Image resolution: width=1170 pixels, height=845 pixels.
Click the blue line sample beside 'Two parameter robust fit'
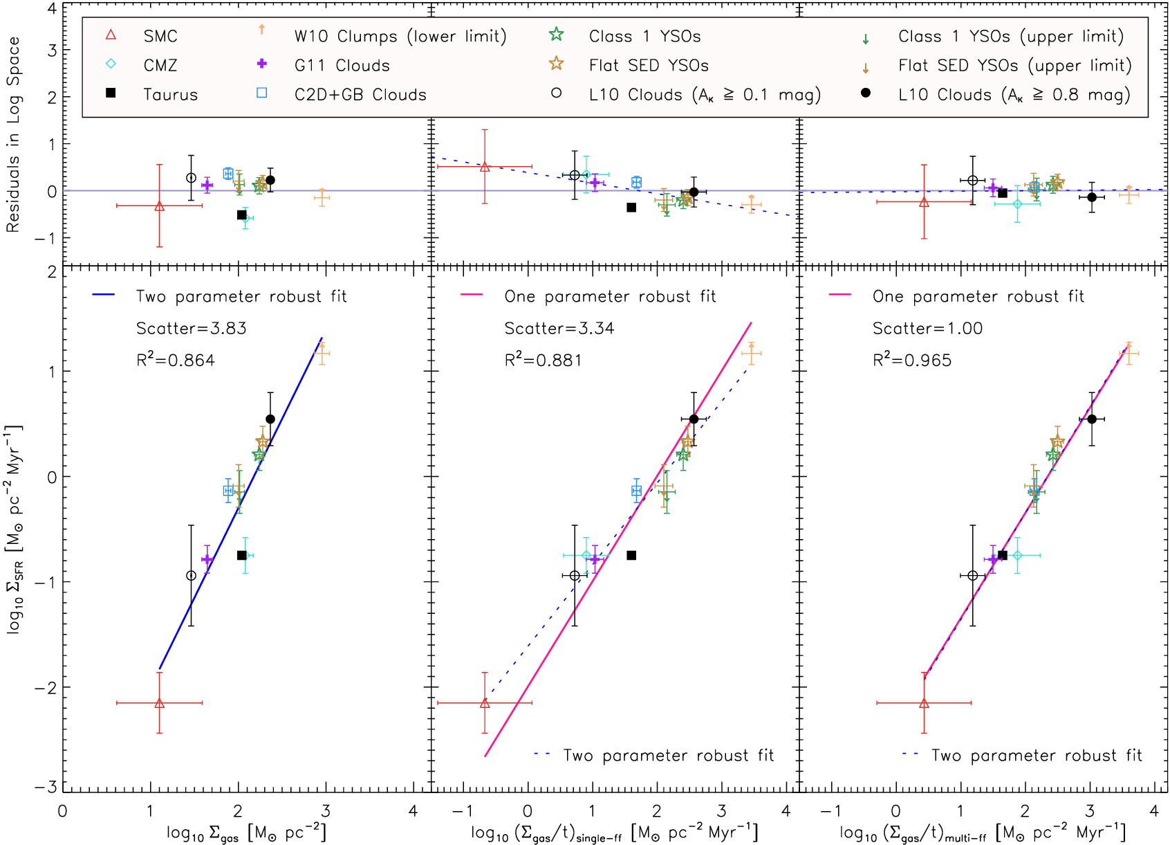(x=103, y=295)
